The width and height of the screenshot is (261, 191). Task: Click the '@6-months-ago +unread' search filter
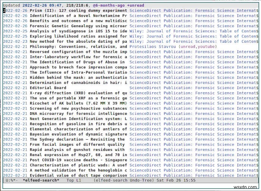119,6
